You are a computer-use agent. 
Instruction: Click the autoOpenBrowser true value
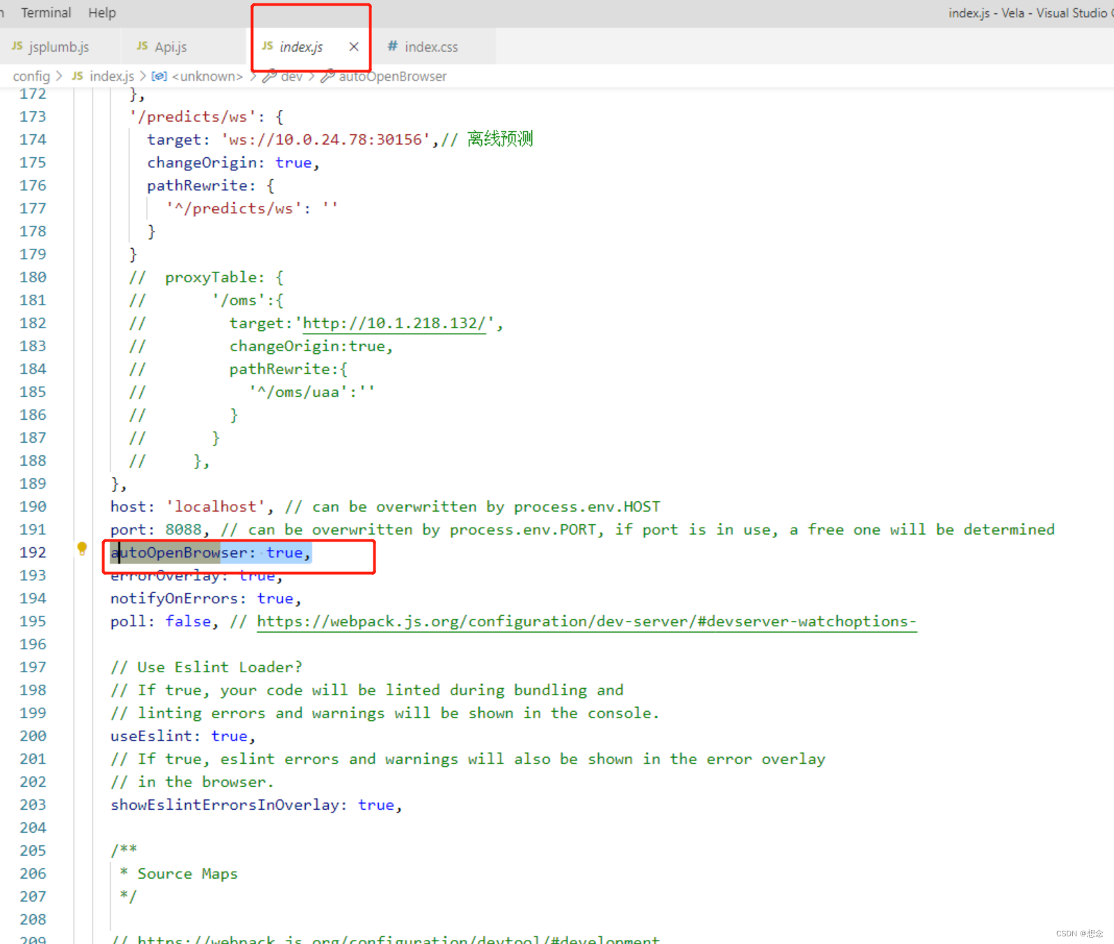284,553
